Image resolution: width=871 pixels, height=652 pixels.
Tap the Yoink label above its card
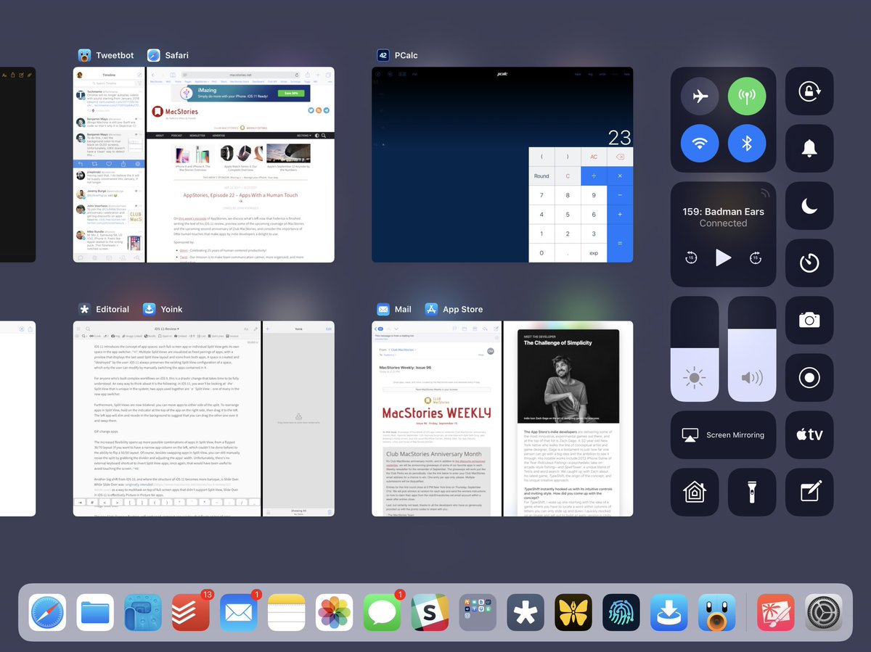[171, 309]
